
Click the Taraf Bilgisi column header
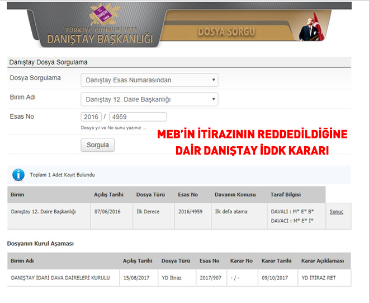tap(286, 194)
